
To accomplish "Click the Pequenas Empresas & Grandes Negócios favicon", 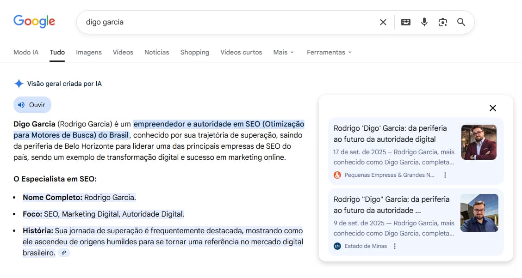I will coord(337,175).
